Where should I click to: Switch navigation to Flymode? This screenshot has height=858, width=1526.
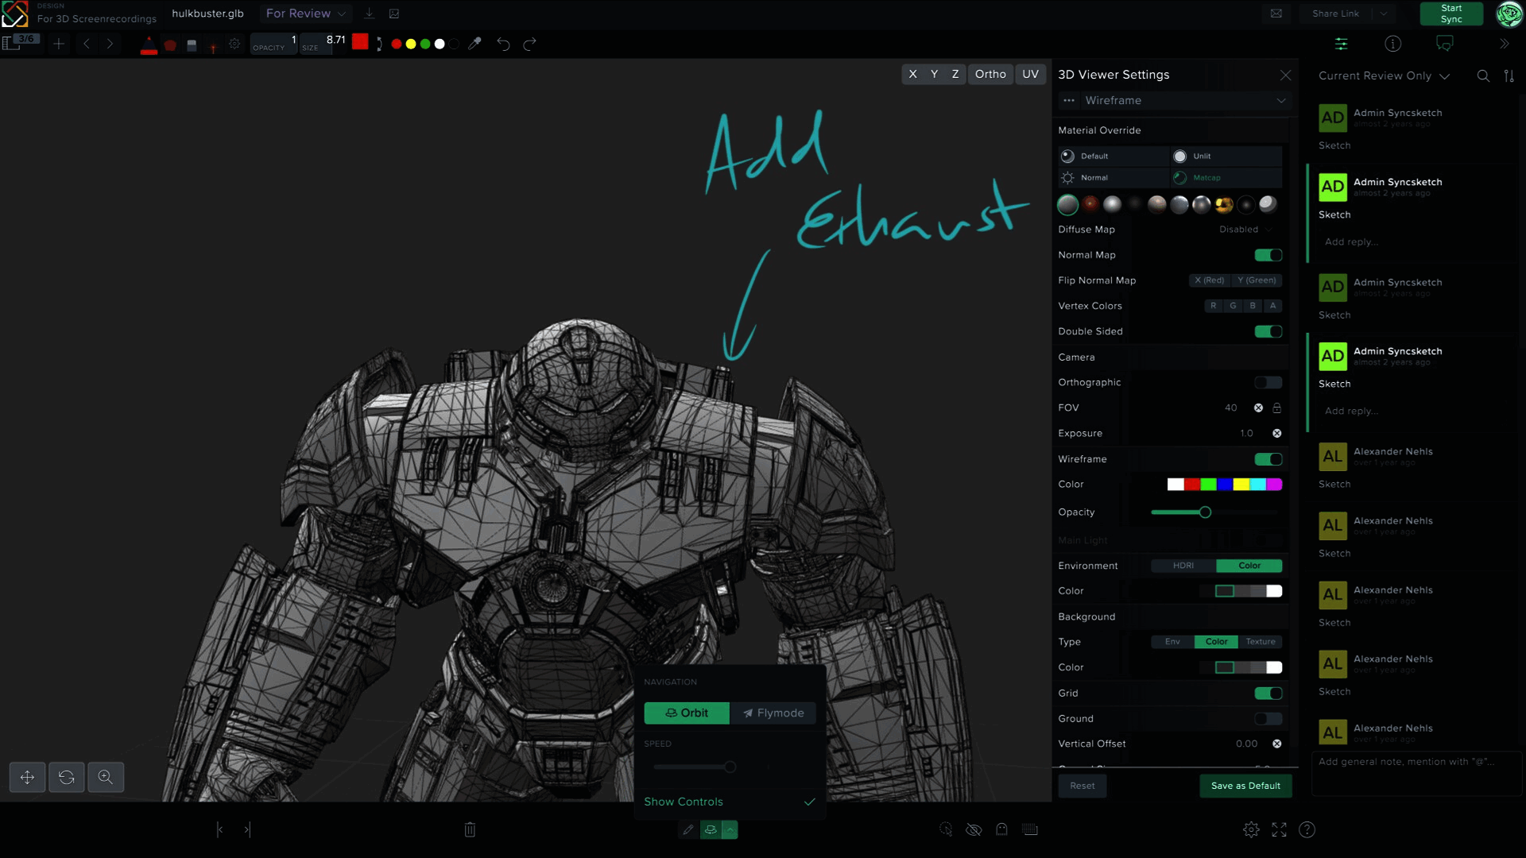[773, 713]
